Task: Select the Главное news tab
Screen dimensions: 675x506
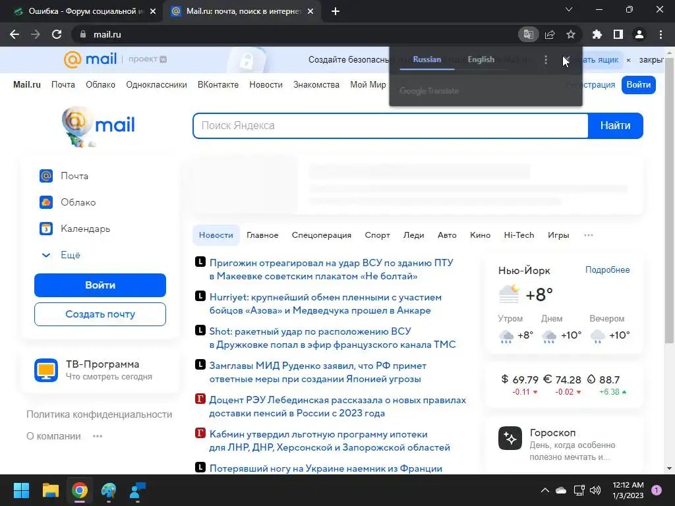Action: tap(262, 235)
